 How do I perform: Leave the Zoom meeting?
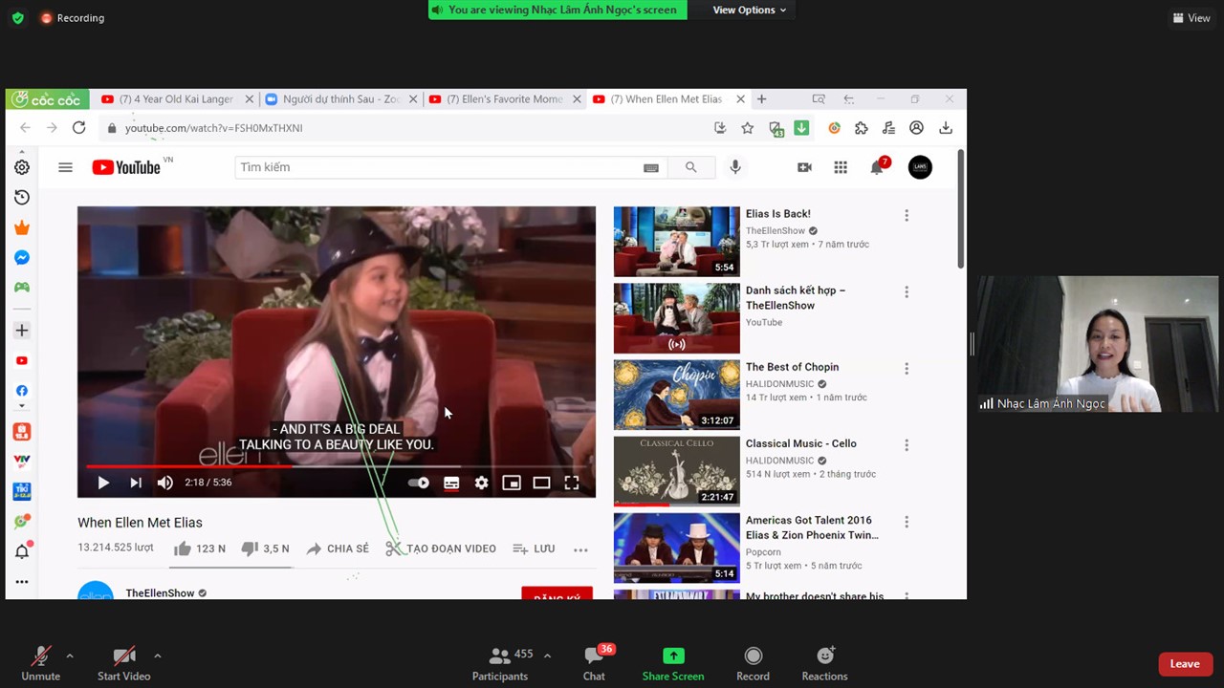1185,664
